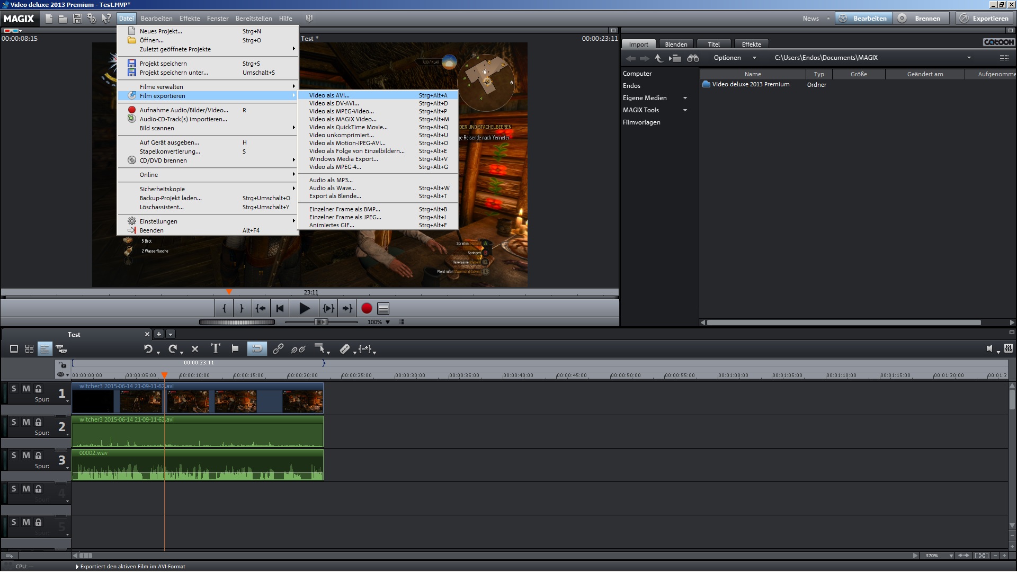This screenshot has height=572, width=1017.
Task: Click the new project icon in top toolbar
Action: (49, 19)
